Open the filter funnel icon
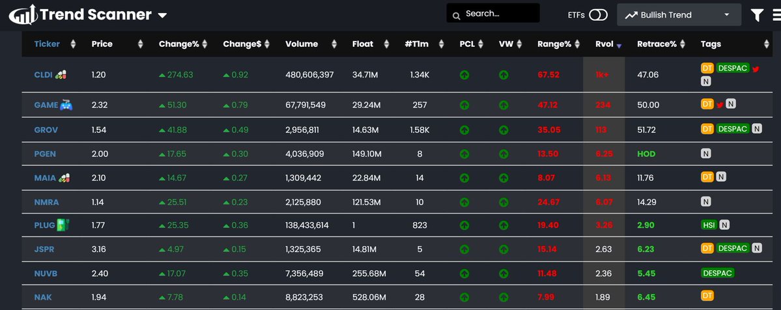Viewport: 781px width, 310px height. click(x=757, y=15)
